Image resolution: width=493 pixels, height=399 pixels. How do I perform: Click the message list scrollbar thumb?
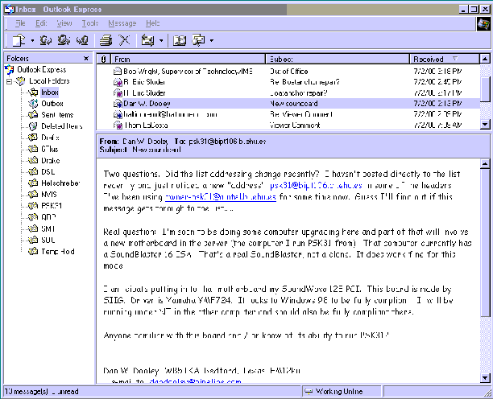[x=486, y=88]
